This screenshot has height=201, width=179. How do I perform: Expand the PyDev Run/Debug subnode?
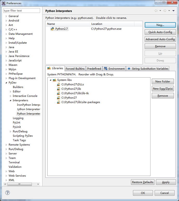tap(10, 131)
